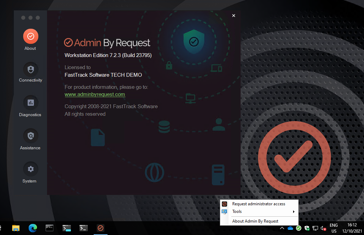Open the Connectivity section

click(31, 69)
